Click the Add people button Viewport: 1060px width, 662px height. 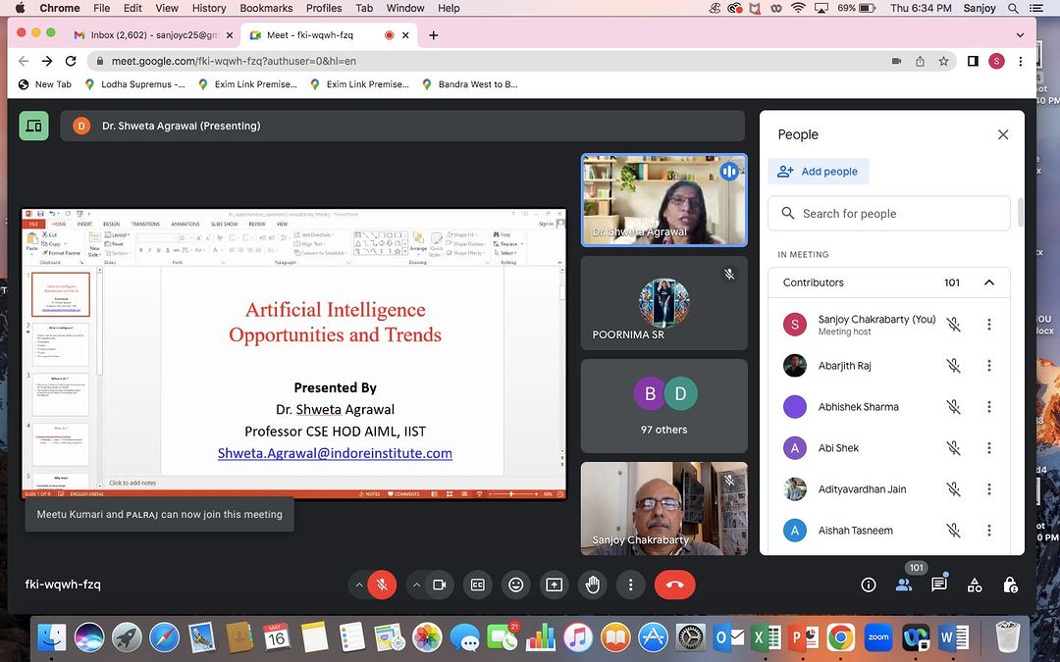point(819,172)
